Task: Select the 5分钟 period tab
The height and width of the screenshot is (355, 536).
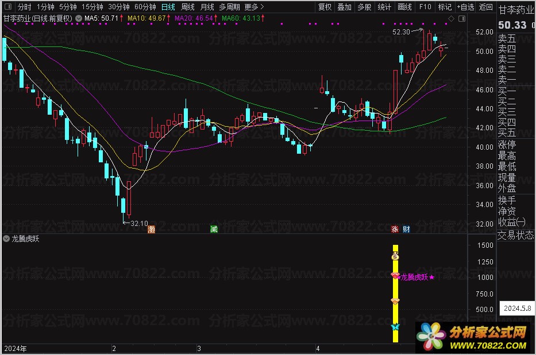Action: [68, 7]
